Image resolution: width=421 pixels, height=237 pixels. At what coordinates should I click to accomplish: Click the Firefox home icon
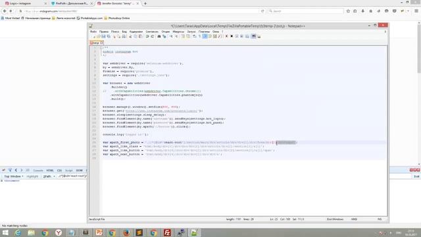(371, 11)
